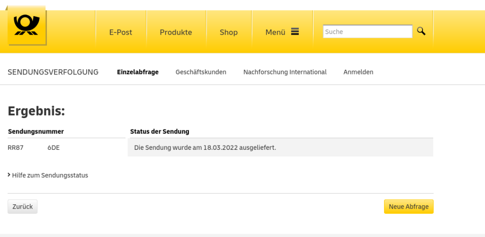
Task: Click the delivery status message dated 18.03.2022
Action: [x=205, y=147]
